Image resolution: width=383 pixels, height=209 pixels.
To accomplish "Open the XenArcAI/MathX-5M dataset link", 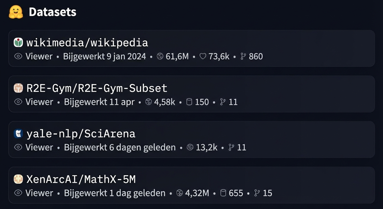I will 81,179.
